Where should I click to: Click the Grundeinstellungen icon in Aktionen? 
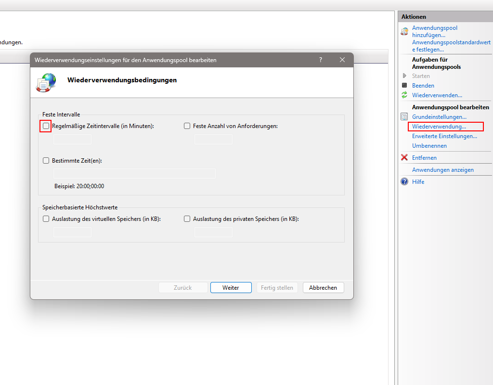[x=404, y=117]
